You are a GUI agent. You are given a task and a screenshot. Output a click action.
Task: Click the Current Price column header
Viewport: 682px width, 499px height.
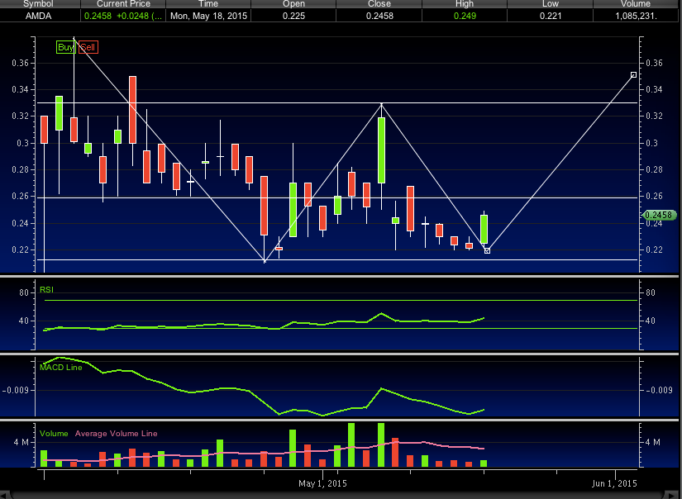coord(123,4)
